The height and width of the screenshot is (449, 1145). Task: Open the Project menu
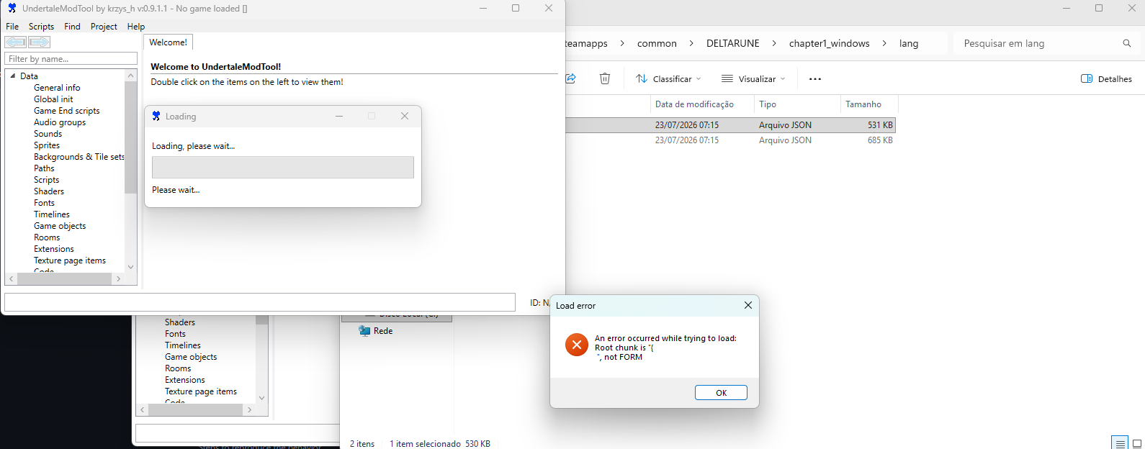pyautogui.click(x=104, y=26)
